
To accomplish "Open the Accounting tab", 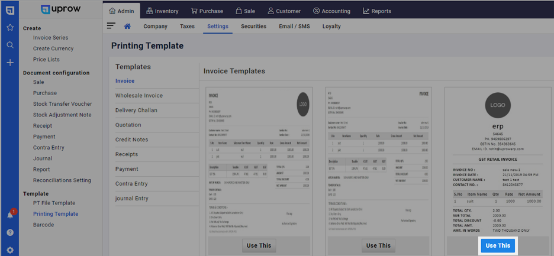I will [331, 11].
